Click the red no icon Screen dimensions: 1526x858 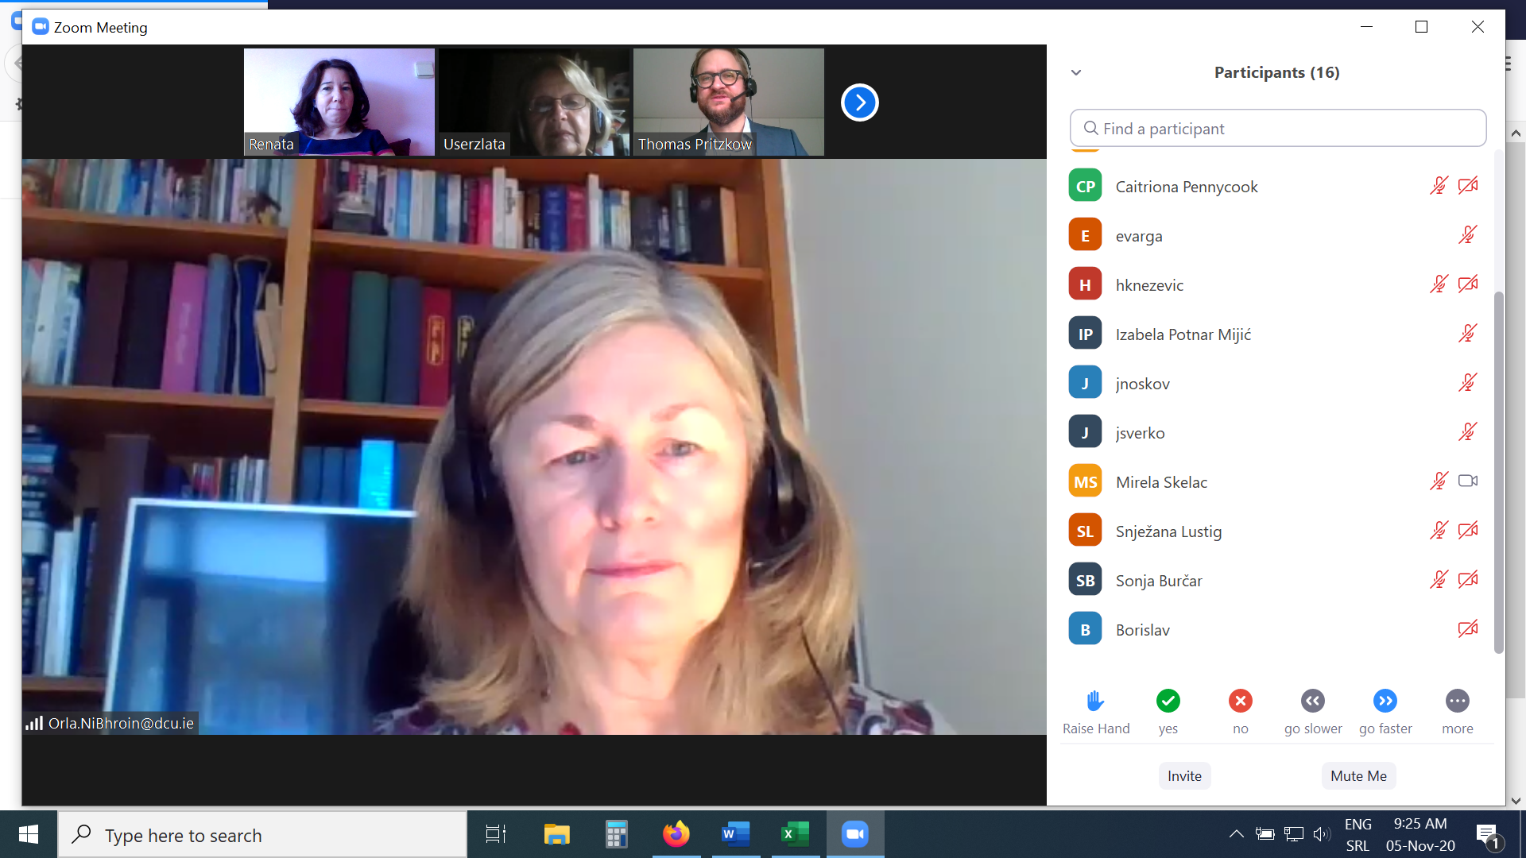click(x=1240, y=701)
